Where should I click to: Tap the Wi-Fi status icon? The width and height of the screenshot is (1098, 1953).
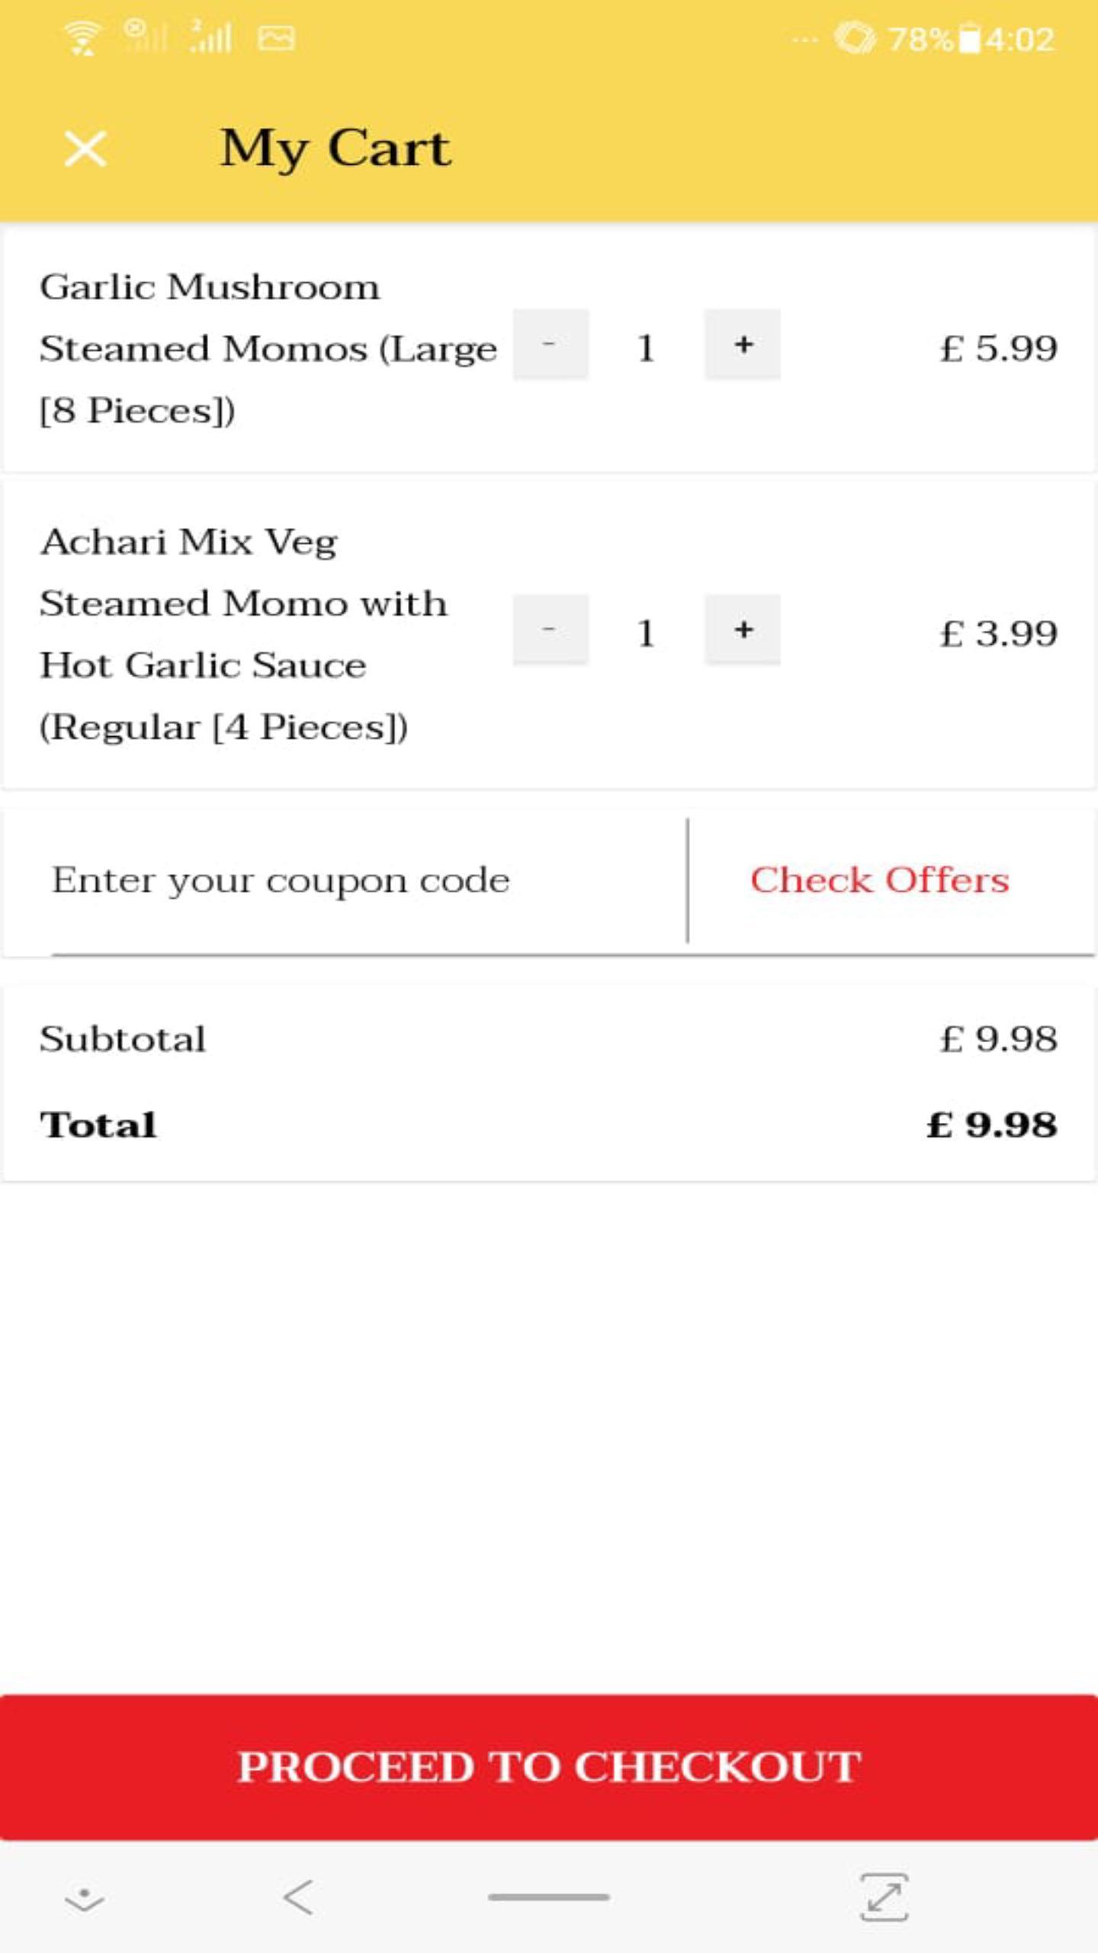(82, 37)
